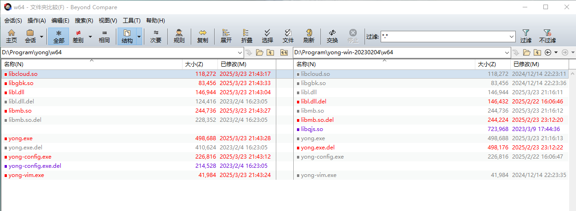Toggle the 差别 differences filter
Image resolution: width=576 pixels, height=211 pixels.
point(78,36)
